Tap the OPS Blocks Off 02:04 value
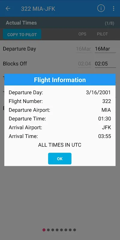The image size is (120, 240). pos(85,64)
